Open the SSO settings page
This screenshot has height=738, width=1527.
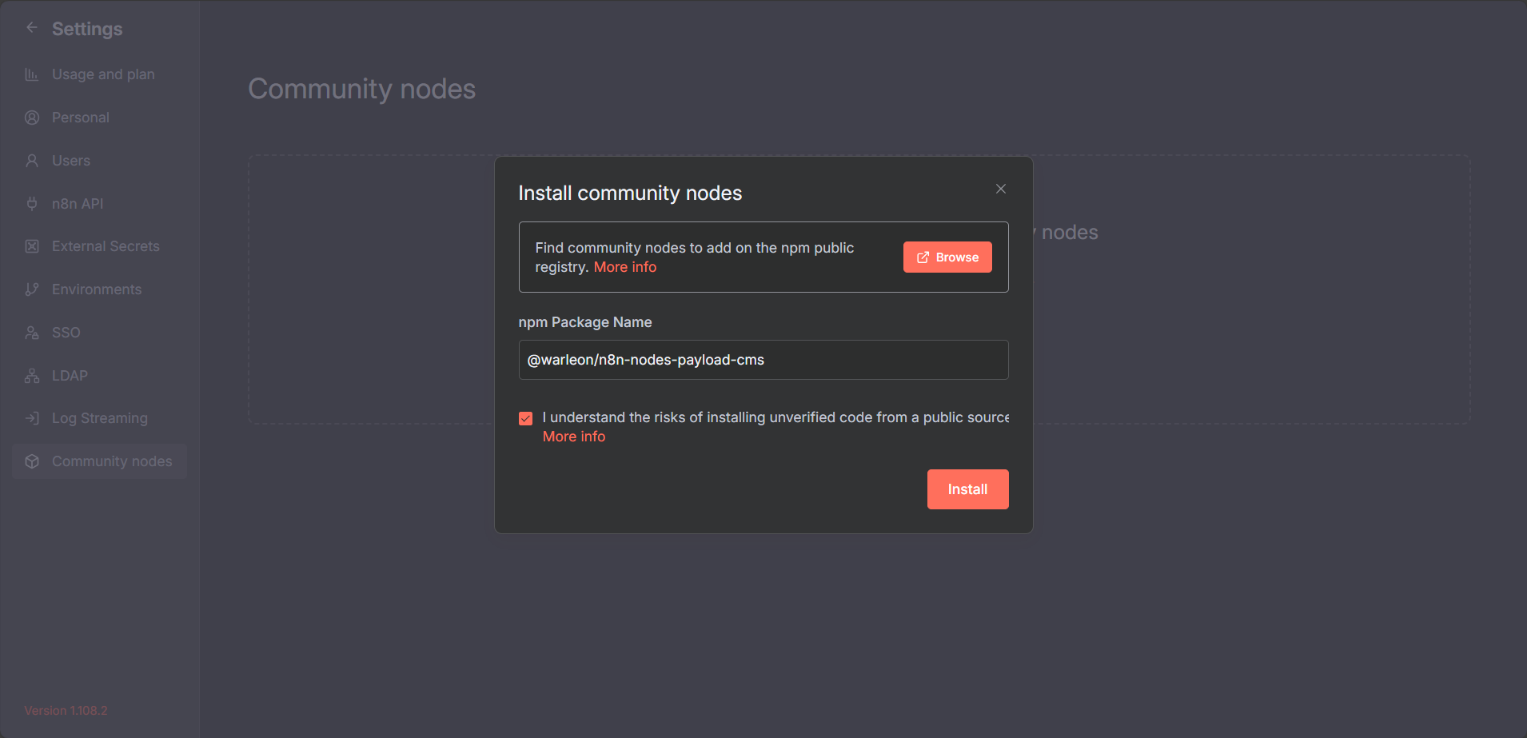(100, 333)
